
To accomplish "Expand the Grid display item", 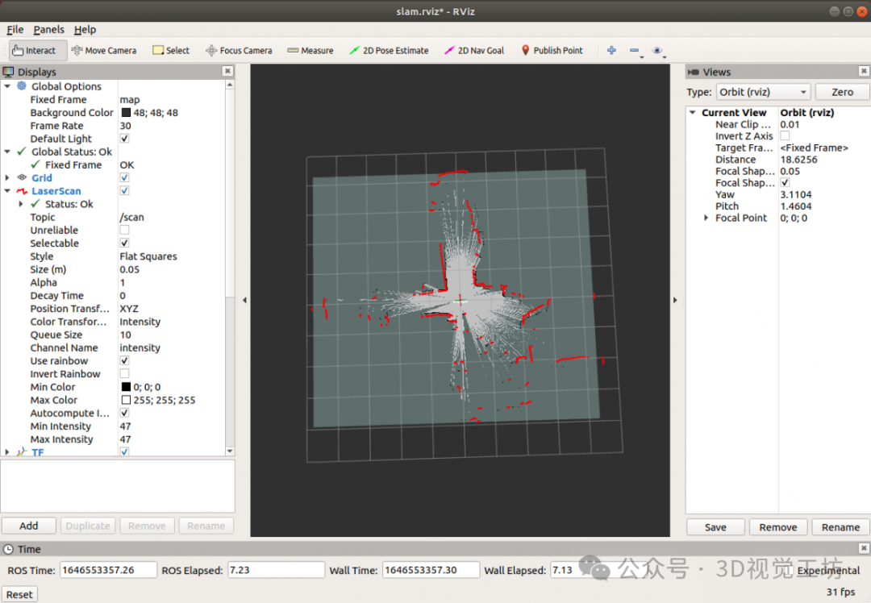I will tap(7, 177).
